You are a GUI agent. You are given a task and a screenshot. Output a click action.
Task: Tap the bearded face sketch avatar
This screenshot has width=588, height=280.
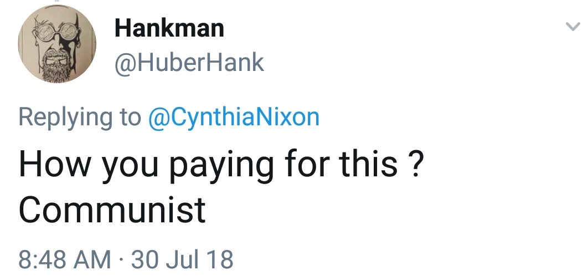pyautogui.click(x=57, y=44)
